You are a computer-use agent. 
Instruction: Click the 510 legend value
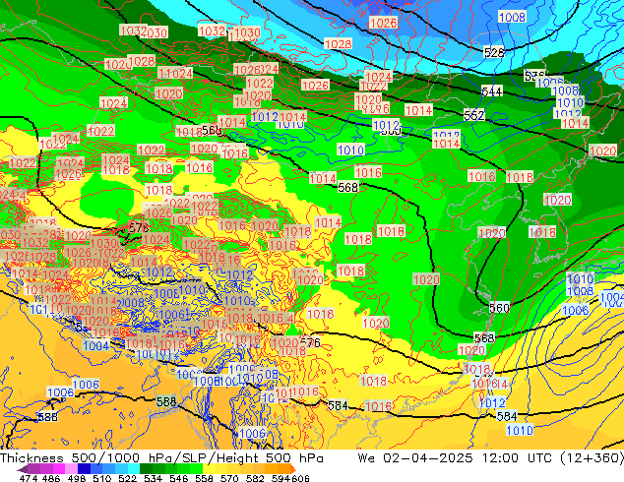(102, 478)
